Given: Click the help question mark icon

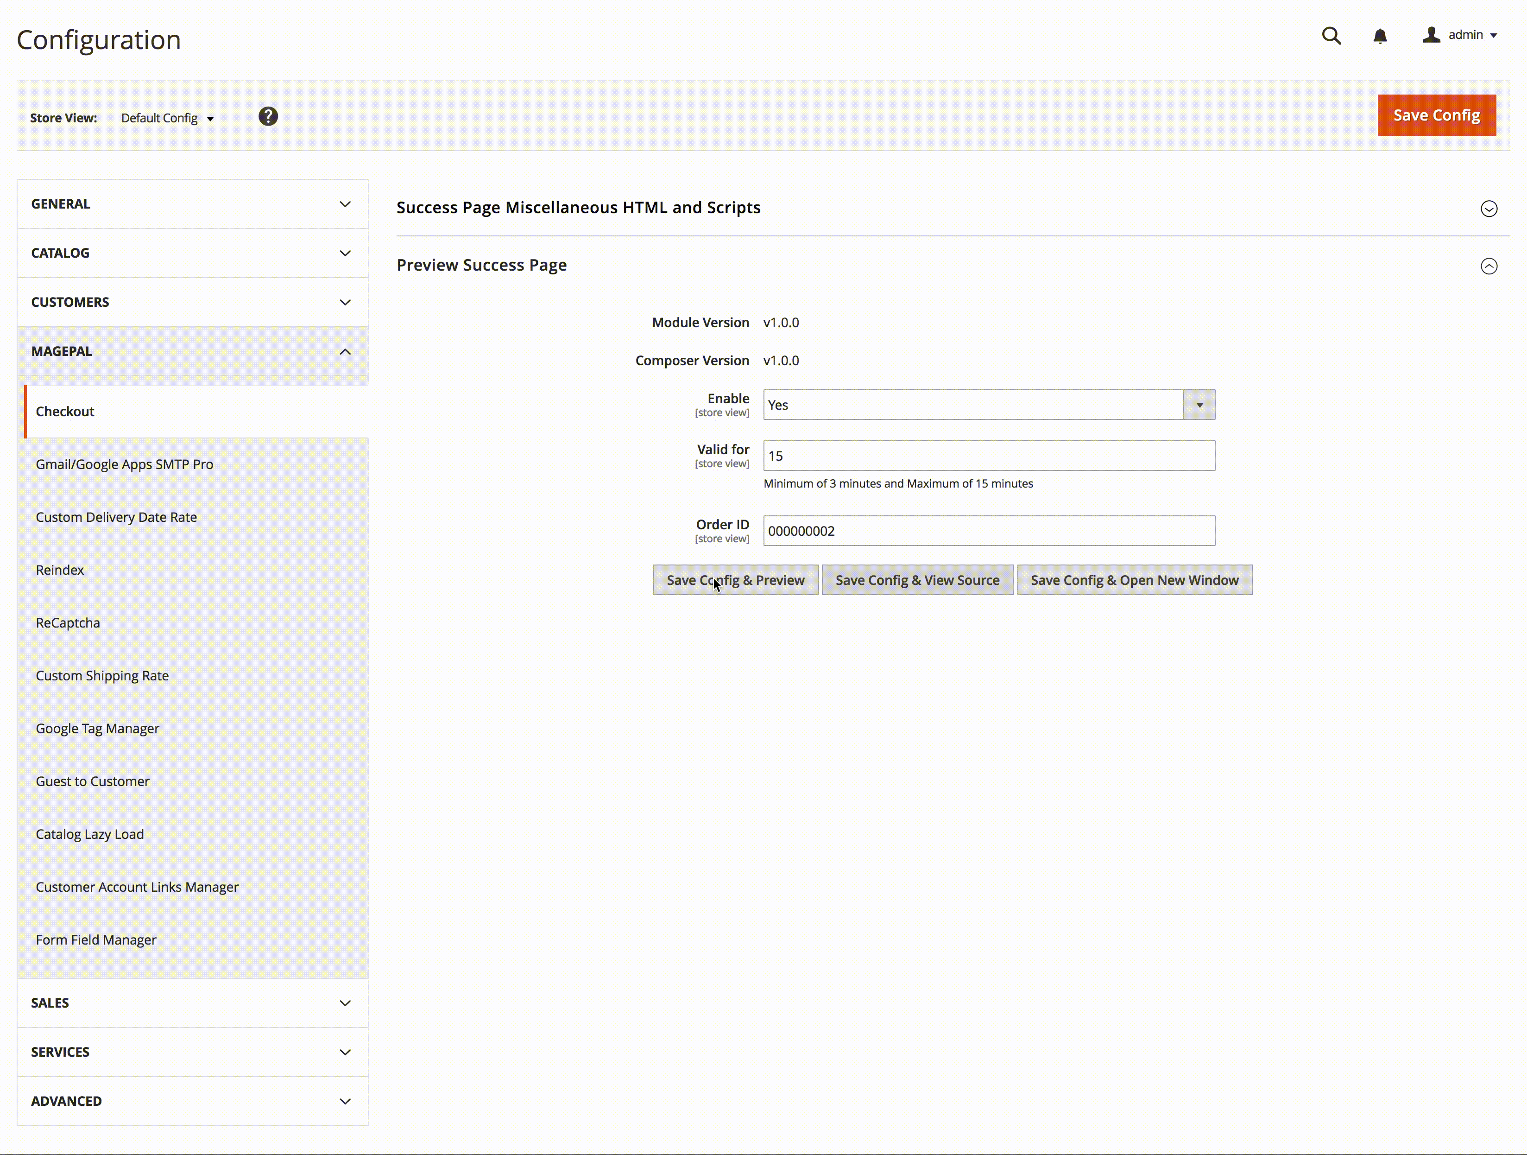Looking at the screenshot, I should 268,117.
